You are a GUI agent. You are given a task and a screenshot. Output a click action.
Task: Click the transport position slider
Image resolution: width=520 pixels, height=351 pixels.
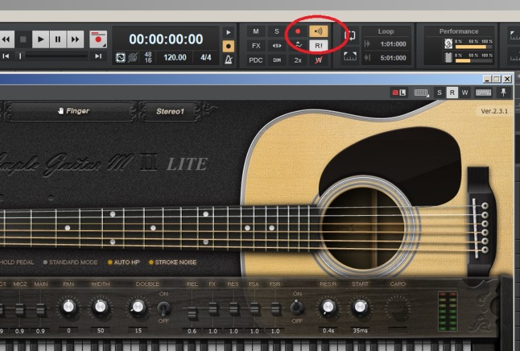(x=20, y=56)
